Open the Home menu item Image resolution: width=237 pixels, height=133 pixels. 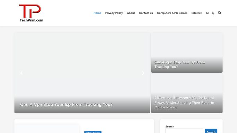97,13
